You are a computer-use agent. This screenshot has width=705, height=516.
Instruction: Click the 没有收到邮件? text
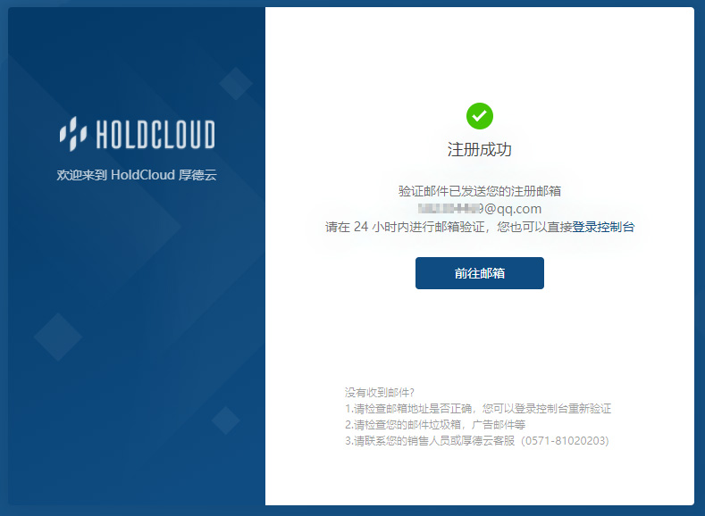pyautogui.click(x=379, y=393)
